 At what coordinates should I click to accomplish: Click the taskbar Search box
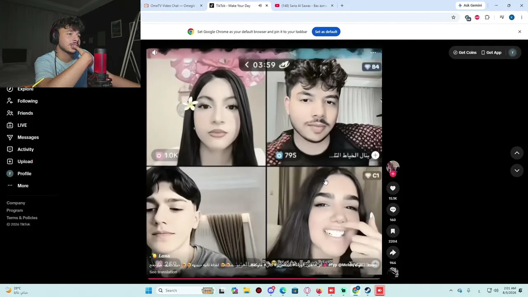(186, 290)
